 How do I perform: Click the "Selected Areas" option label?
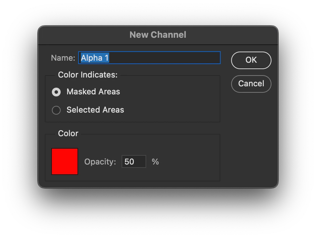(x=95, y=110)
